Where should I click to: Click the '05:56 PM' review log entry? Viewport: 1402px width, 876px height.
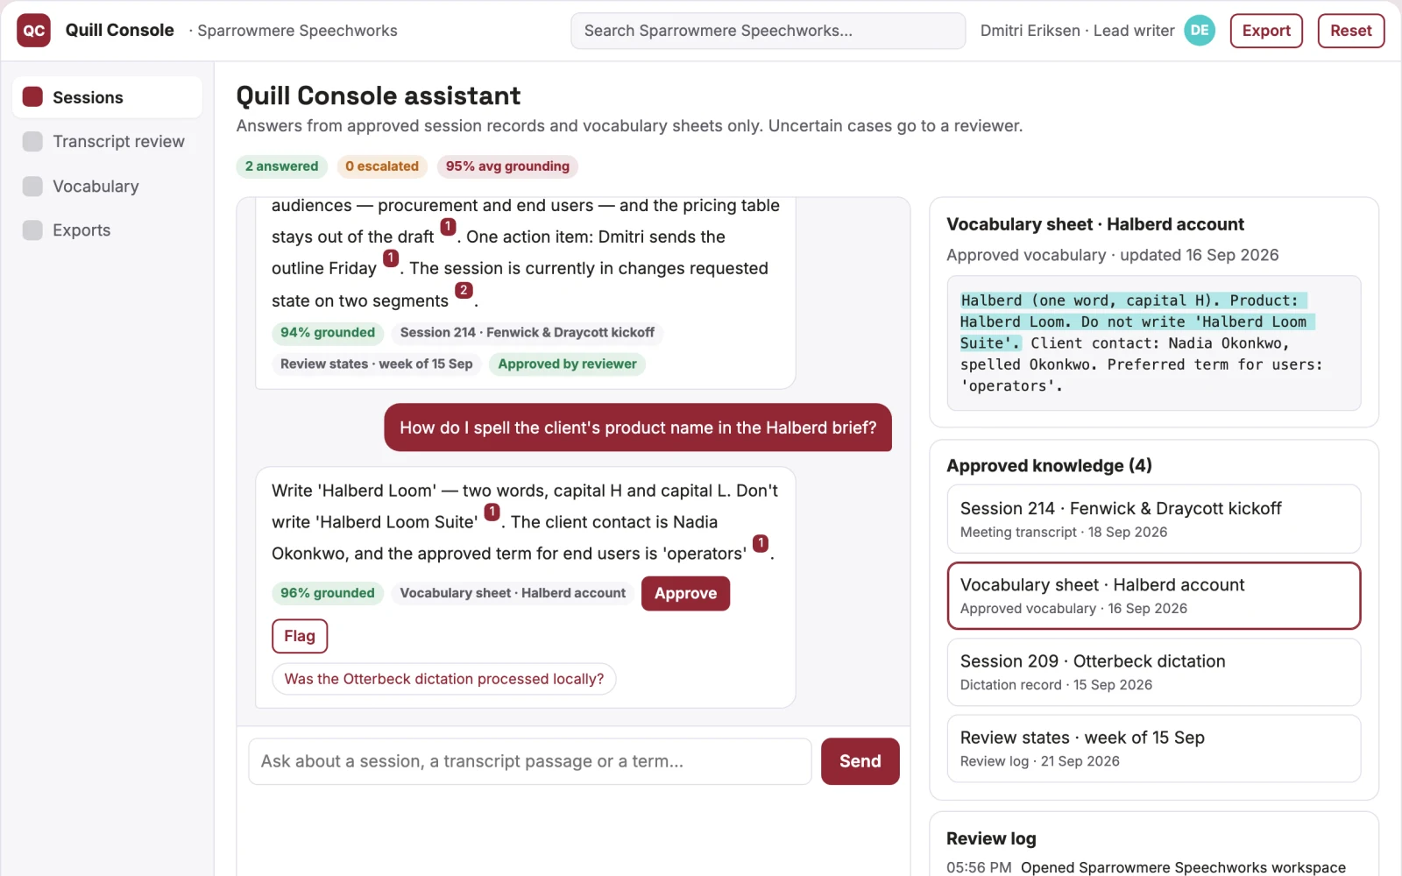click(1146, 867)
